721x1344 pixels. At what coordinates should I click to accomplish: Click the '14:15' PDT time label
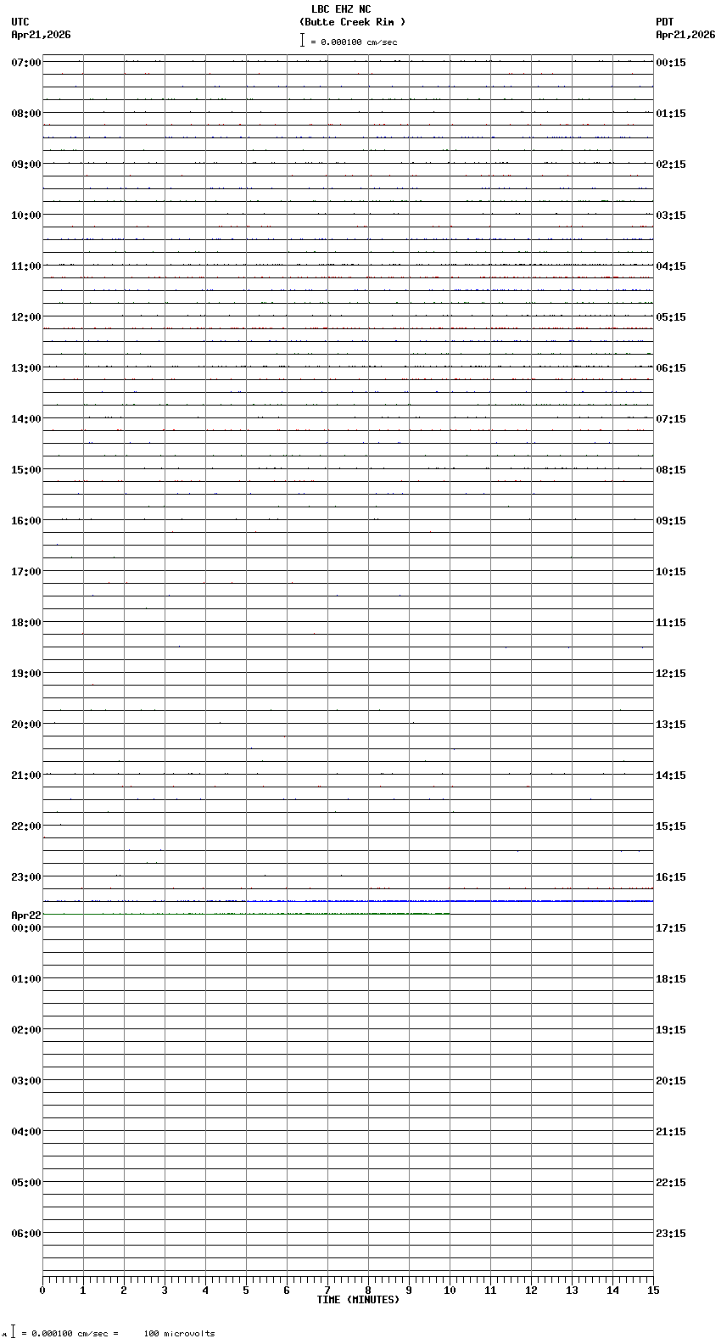coord(671,776)
